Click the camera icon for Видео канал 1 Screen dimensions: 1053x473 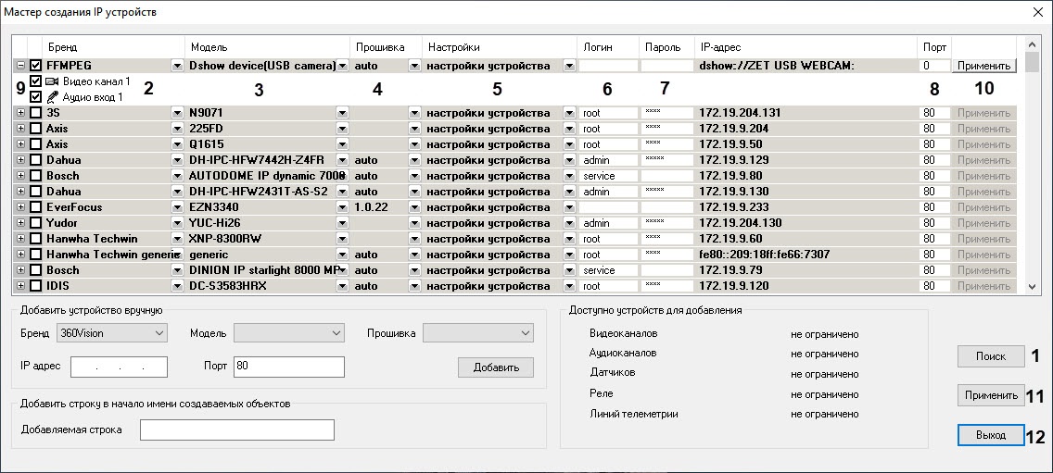point(52,81)
